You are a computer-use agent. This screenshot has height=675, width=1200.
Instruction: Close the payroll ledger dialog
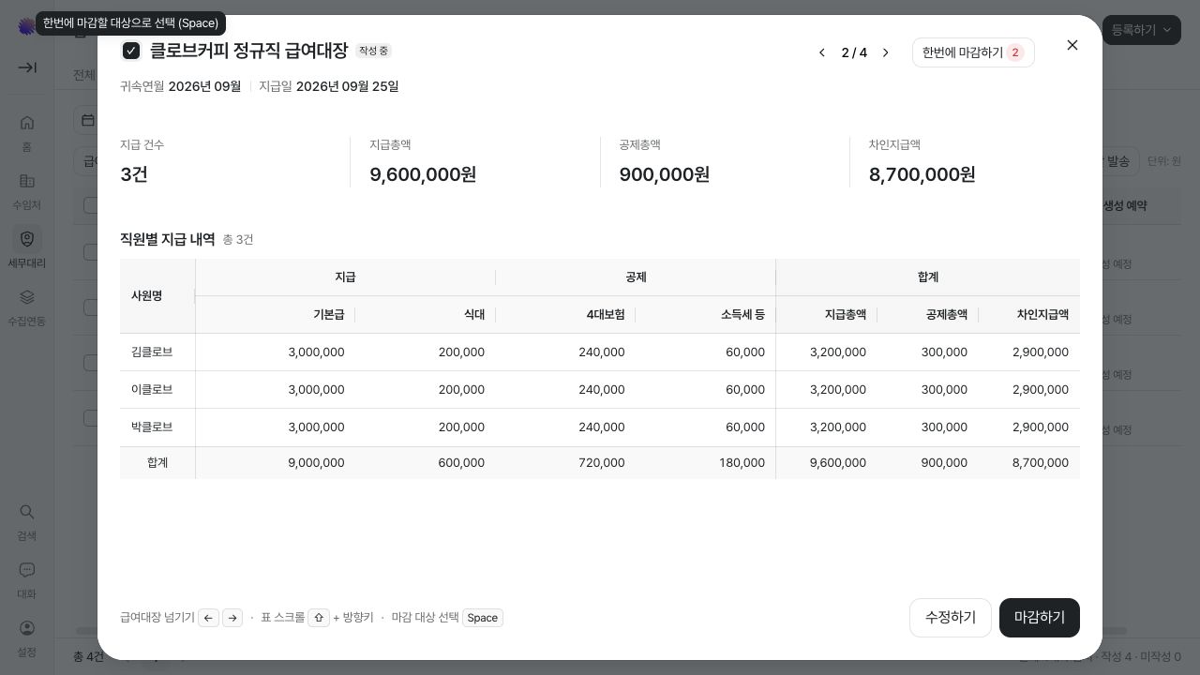coord(1072,45)
